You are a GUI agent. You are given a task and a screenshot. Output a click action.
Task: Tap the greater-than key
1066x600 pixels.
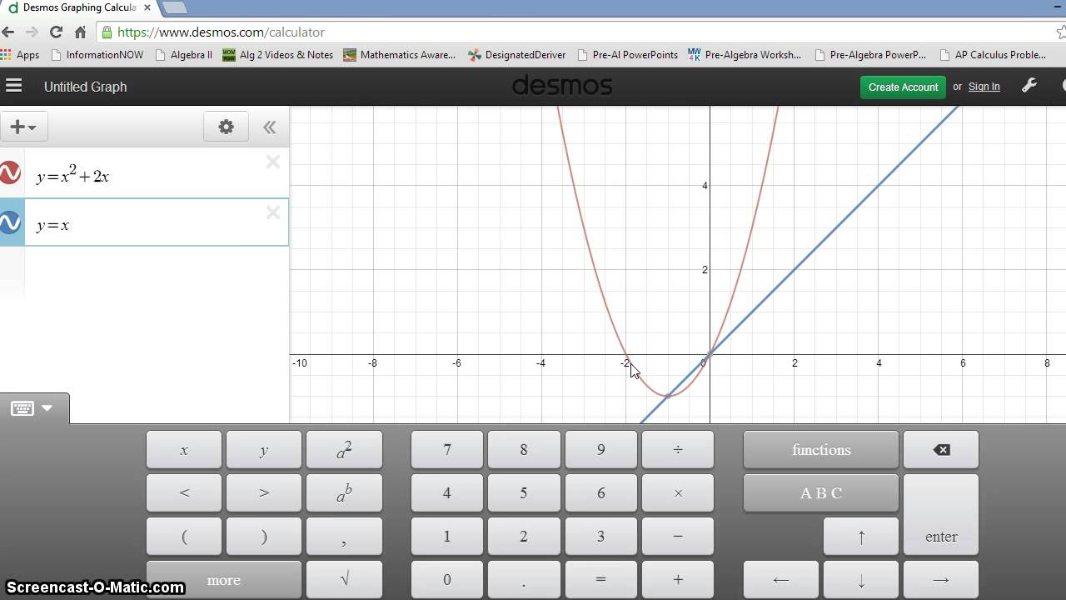point(264,493)
